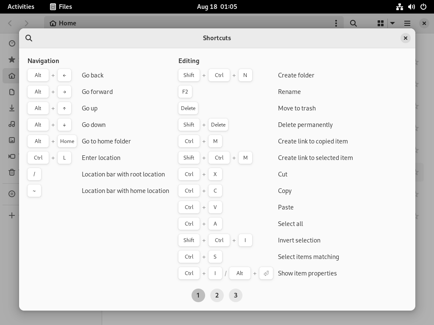Screen dimensions: 434x325
Task: Click the 'Navigation' section heading
Action: tap(43, 61)
